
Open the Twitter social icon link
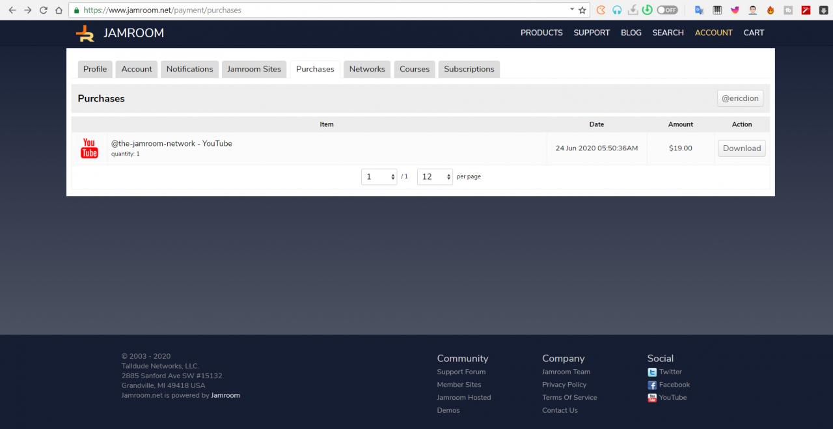(x=652, y=372)
